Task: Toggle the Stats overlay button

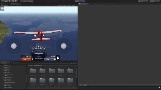Action: click(x=69, y=5)
